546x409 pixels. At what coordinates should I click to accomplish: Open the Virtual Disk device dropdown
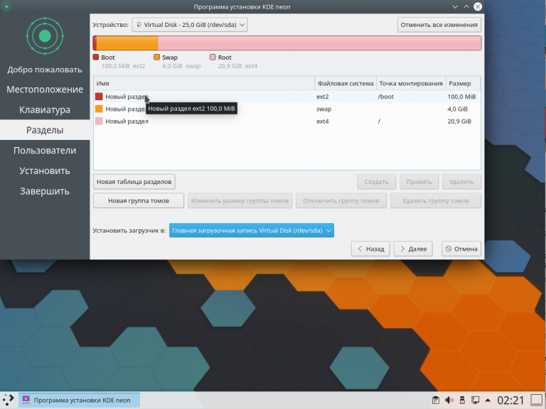coord(189,25)
